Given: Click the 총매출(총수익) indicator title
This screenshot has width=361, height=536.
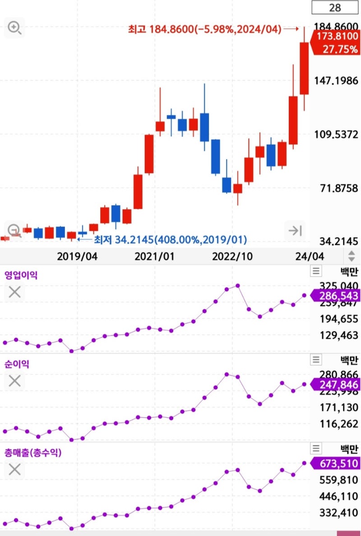Looking at the screenshot, I should [x=33, y=453].
